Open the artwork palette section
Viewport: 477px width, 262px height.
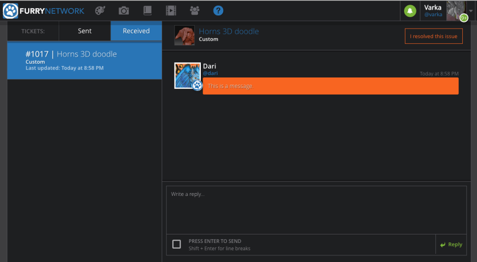pyautogui.click(x=100, y=10)
